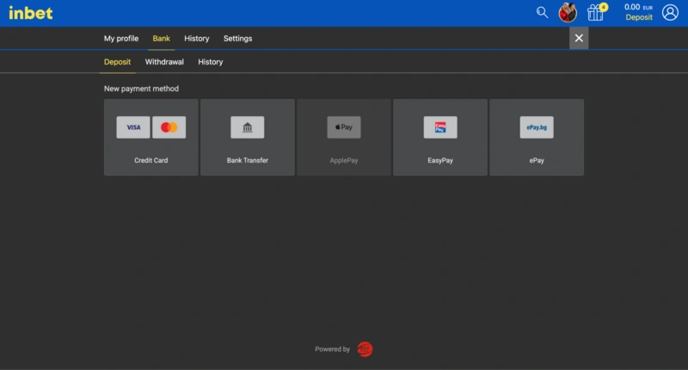Click the yellow notification badge on gift

pyautogui.click(x=605, y=7)
